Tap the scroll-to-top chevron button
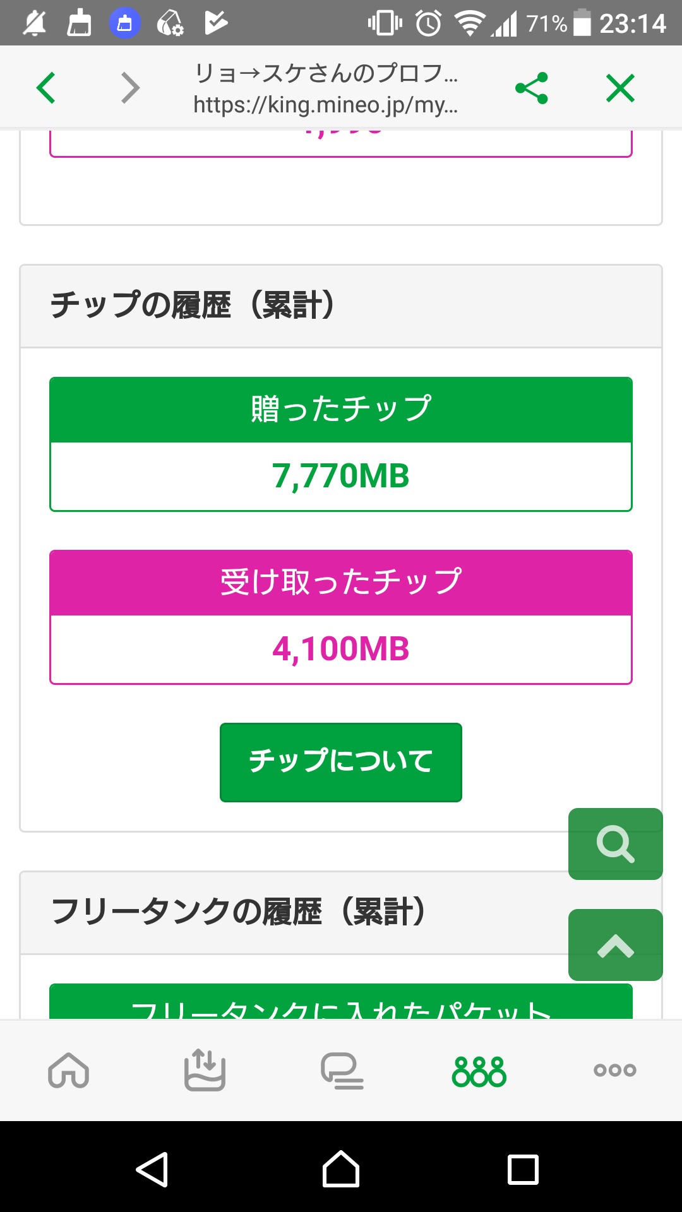682x1212 pixels. pos(615,945)
